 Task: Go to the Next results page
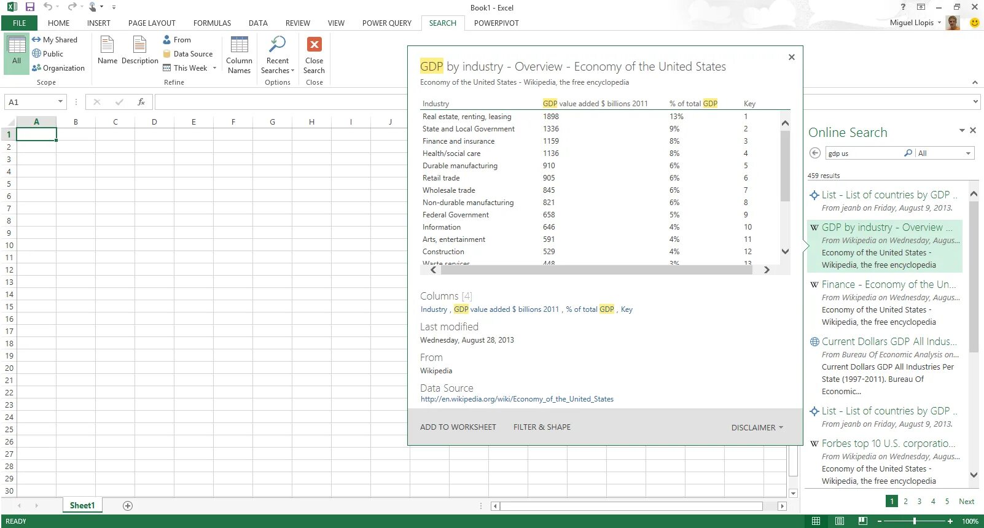point(966,502)
